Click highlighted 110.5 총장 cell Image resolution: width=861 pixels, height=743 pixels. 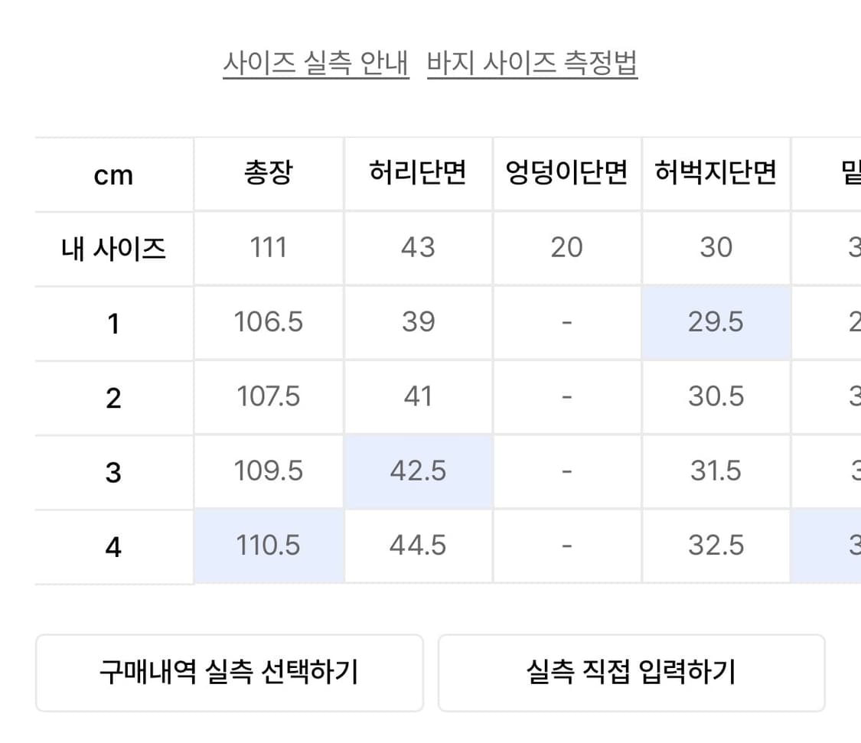pos(268,546)
